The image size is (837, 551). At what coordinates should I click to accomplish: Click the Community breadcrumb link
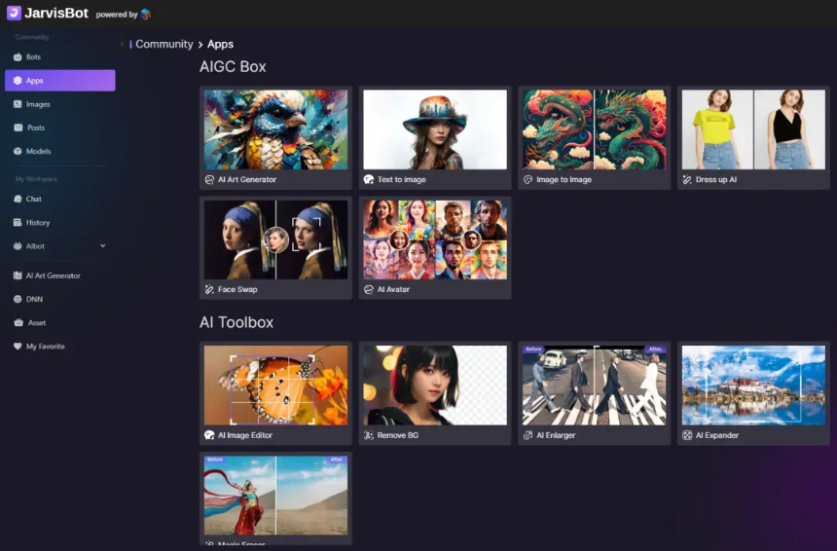click(x=164, y=45)
